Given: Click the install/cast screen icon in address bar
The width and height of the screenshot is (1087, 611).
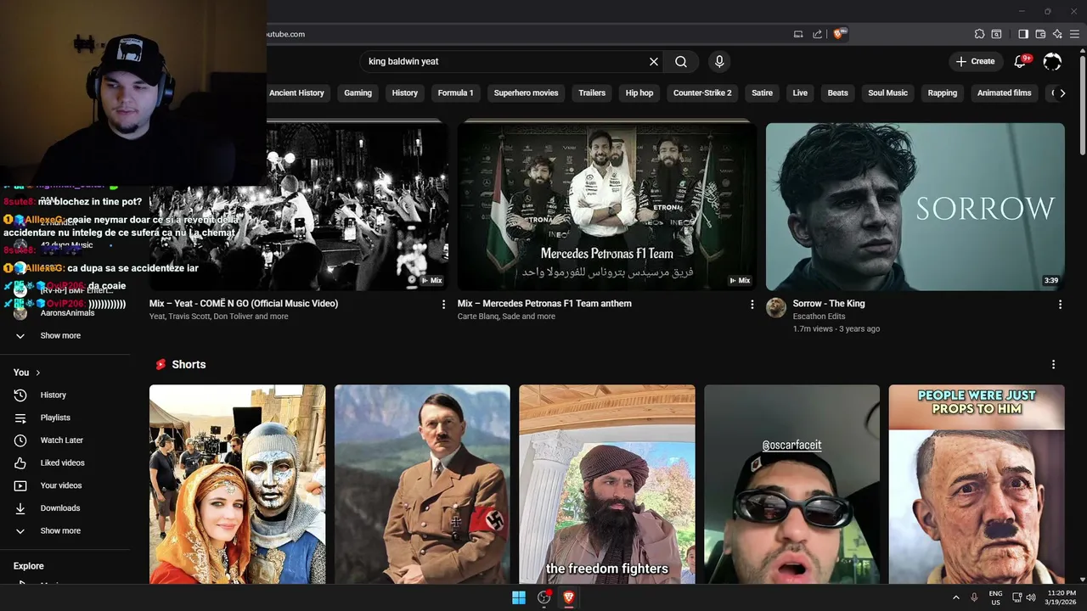Looking at the screenshot, I should (798, 34).
